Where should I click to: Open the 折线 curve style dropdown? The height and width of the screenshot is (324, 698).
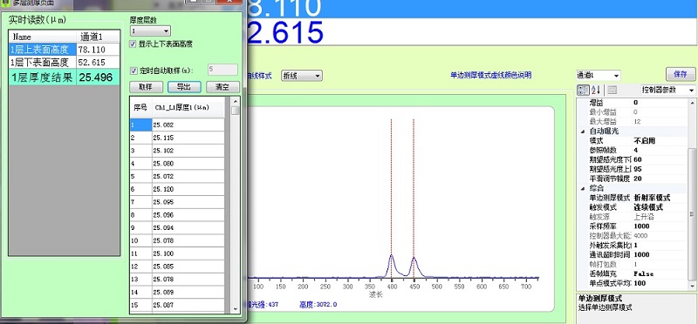click(x=302, y=76)
